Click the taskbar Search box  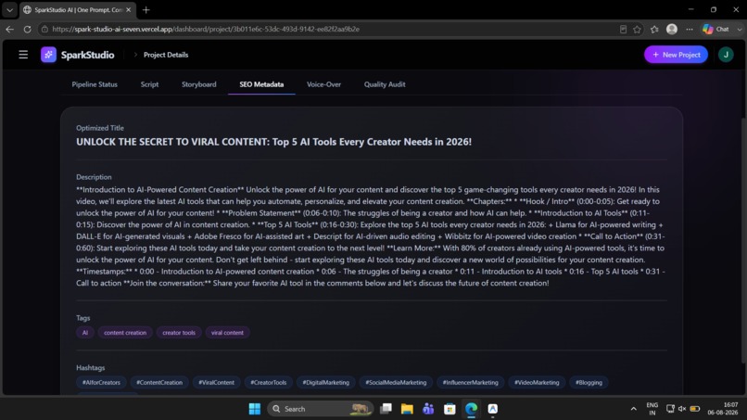click(x=320, y=409)
